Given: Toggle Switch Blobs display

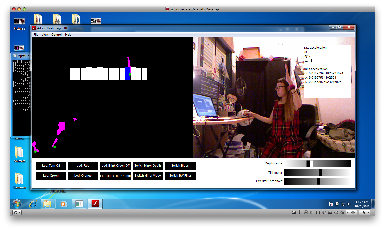Looking at the screenshot, I should [x=180, y=166].
